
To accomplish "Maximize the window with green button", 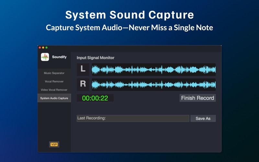I will pyautogui.click(x=47, y=48).
